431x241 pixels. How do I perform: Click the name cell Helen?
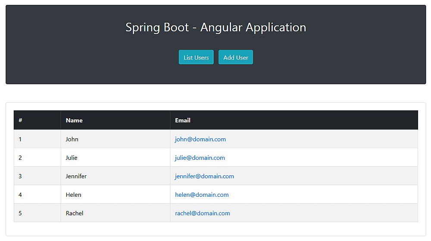point(73,195)
